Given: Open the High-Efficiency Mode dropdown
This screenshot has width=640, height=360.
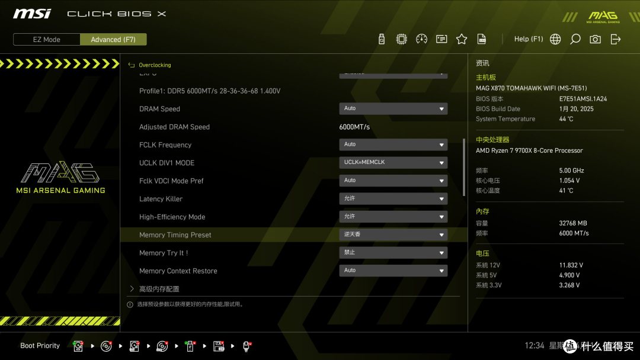Looking at the screenshot, I should tap(393, 217).
